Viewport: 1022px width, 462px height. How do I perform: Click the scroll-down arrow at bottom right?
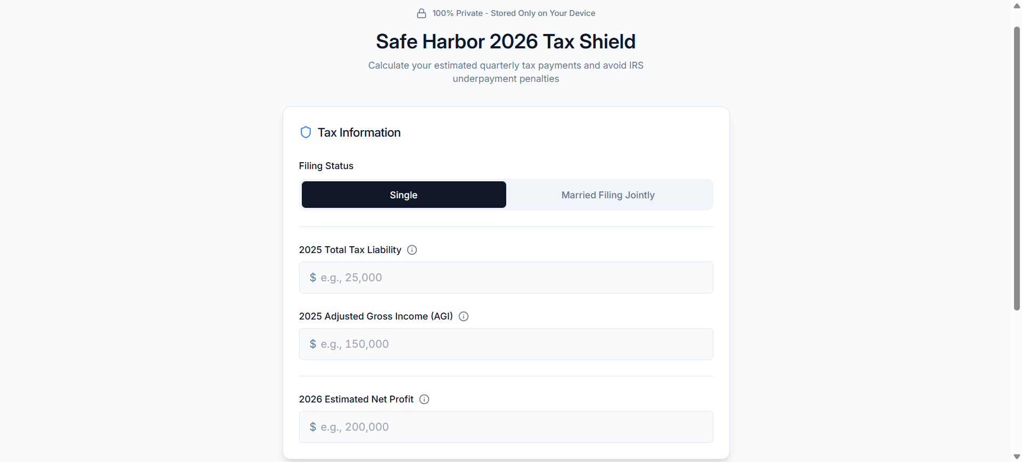1016,456
